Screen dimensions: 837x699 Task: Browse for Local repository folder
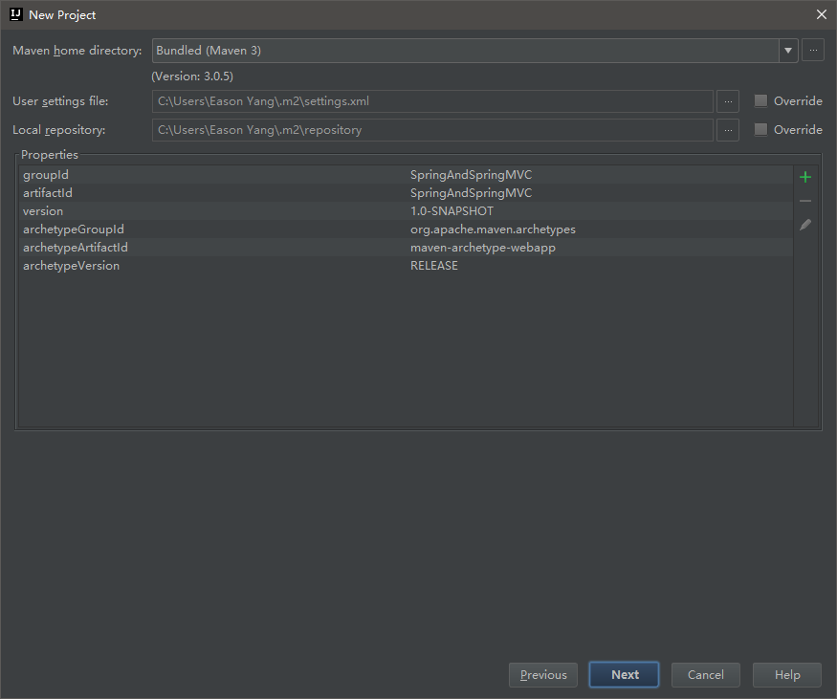click(728, 130)
